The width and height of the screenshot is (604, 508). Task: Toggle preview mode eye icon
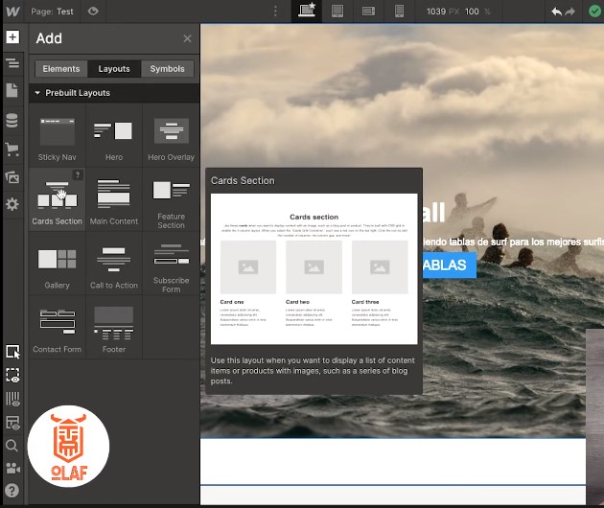pyautogui.click(x=93, y=12)
